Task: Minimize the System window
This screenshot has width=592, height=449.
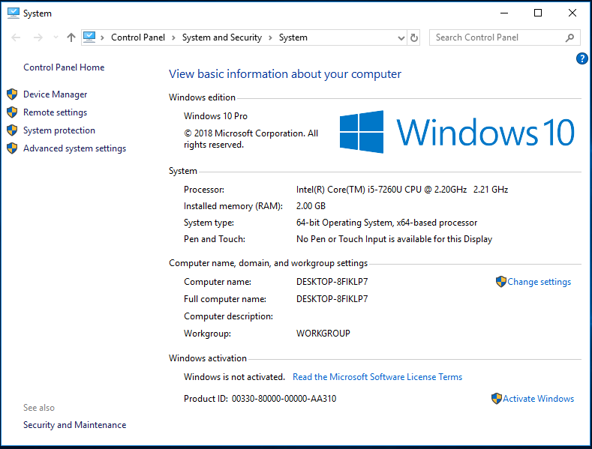Action: click(504, 13)
